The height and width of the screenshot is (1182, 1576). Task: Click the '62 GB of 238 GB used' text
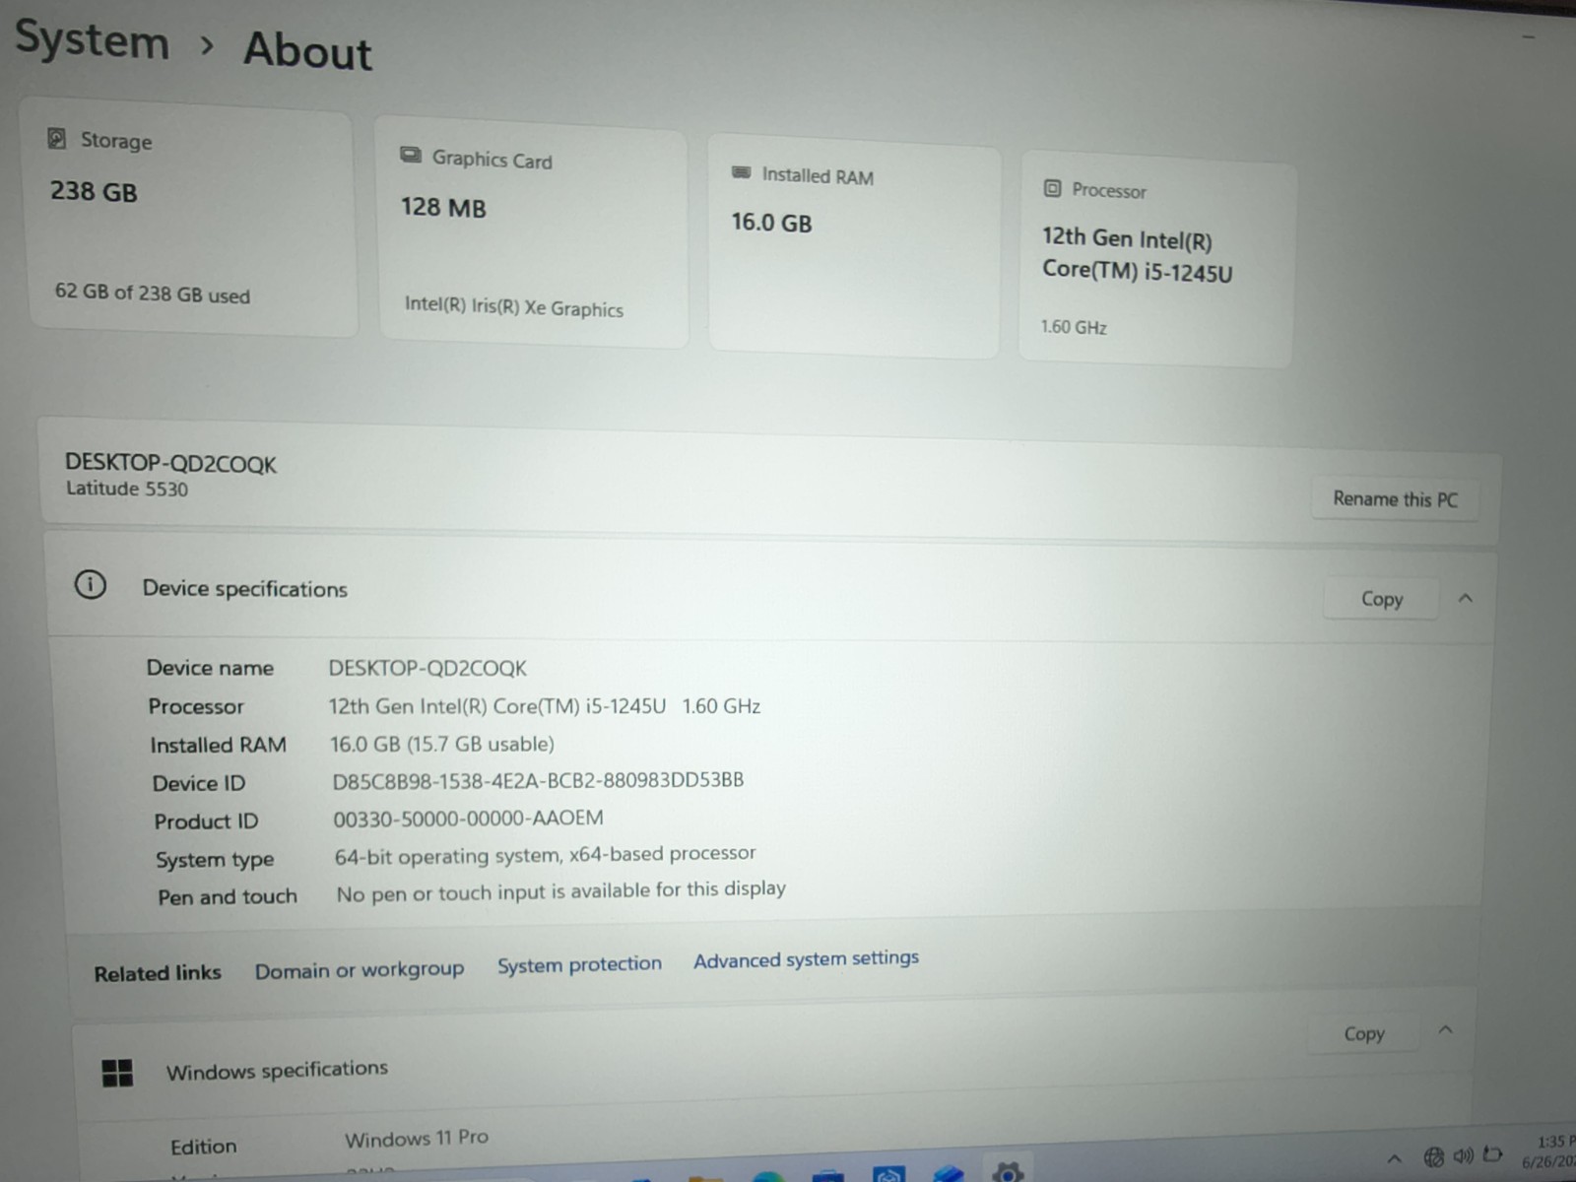(153, 293)
